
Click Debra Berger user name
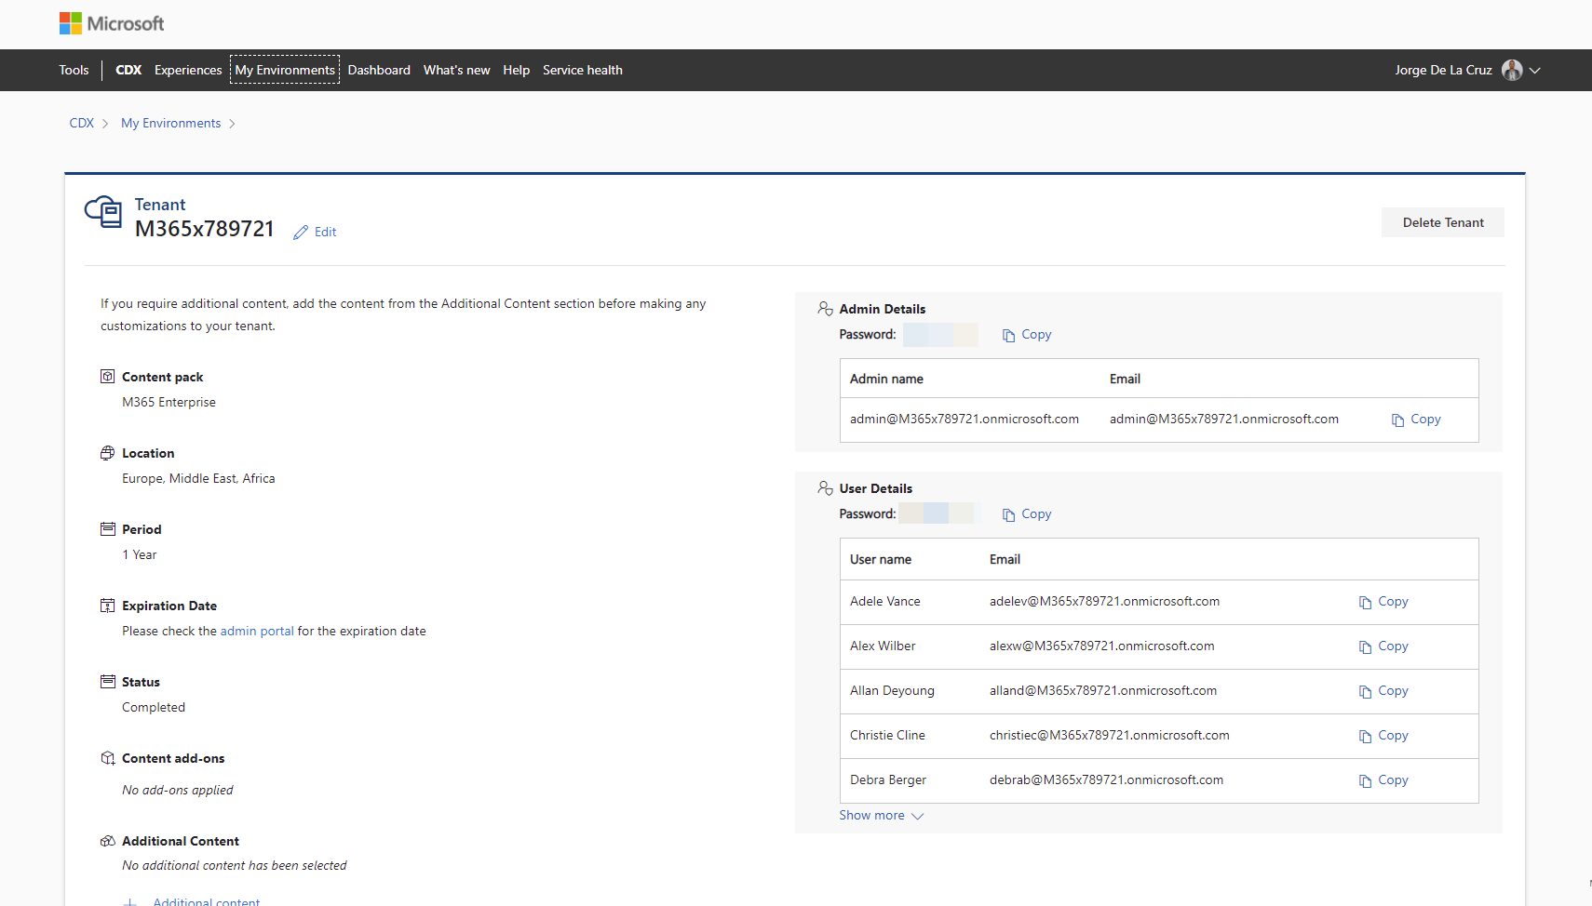(888, 780)
